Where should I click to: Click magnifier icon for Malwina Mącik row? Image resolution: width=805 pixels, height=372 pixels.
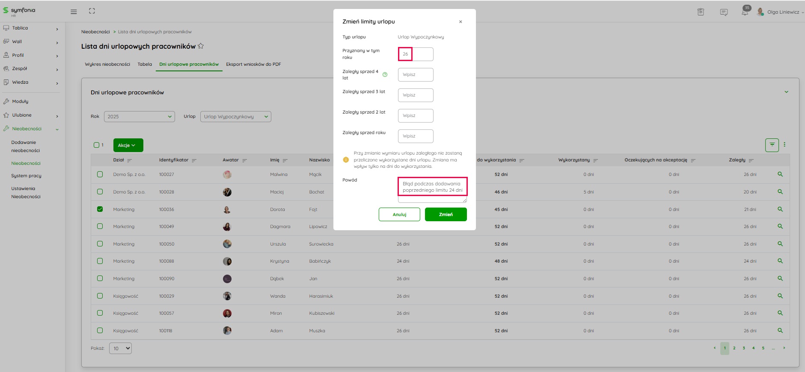click(780, 174)
